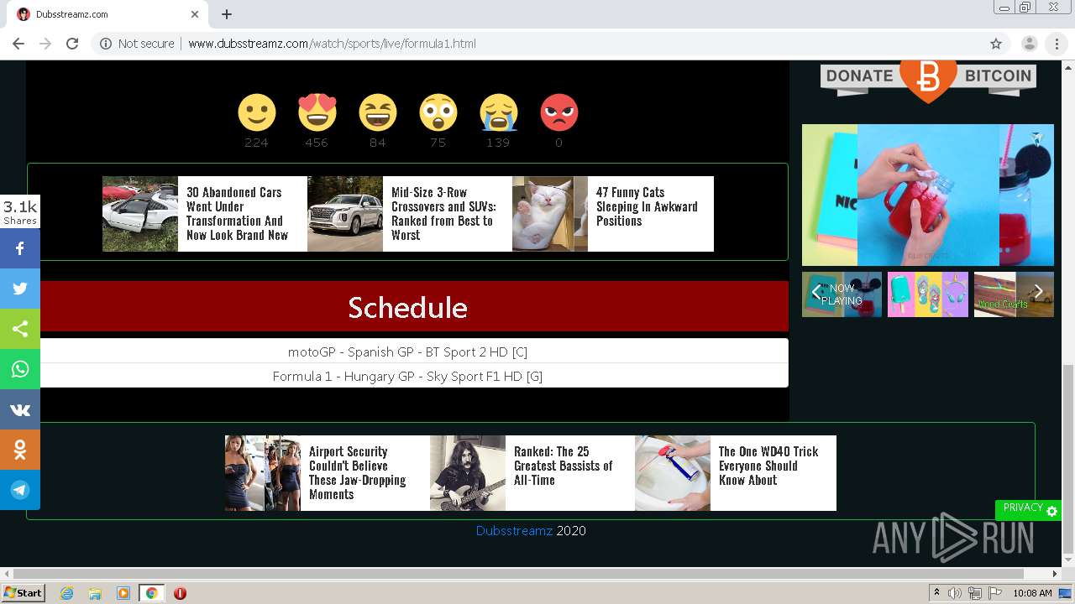This screenshot has width=1075, height=604.
Task: Click the crying reaction emoji
Action: [x=498, y=112]
